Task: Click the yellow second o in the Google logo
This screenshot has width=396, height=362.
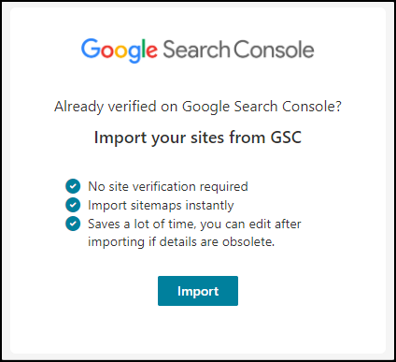Action: coord(120,51)
